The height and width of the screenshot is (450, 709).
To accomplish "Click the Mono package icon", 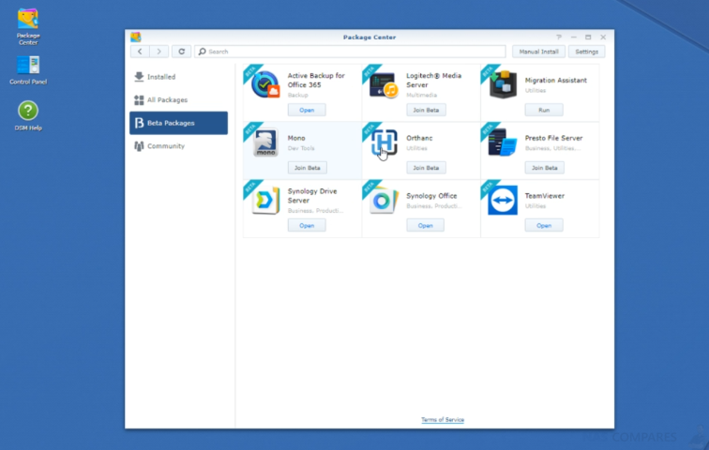I will coord(265,142).
